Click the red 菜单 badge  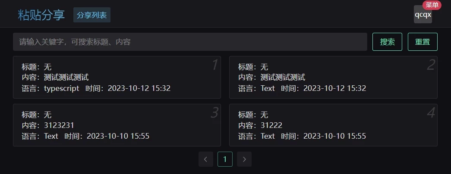pos(432,5)
